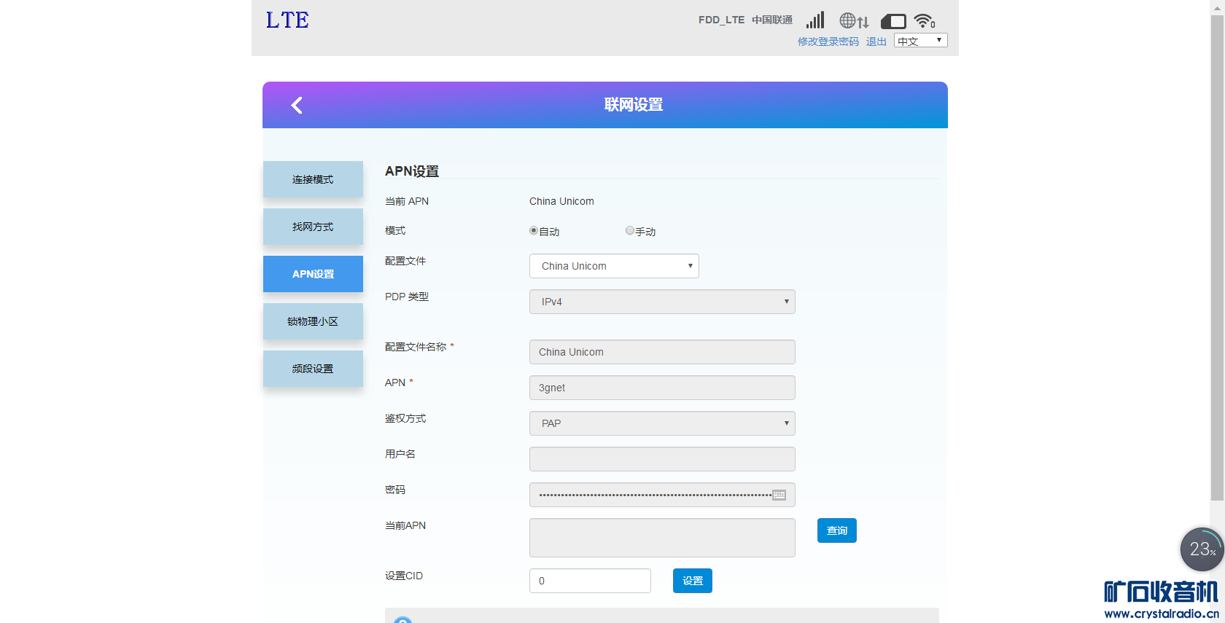This screenshot has height=623, width=1225.
Task: Click the 中国联通 carrier name
Action: 772,20
